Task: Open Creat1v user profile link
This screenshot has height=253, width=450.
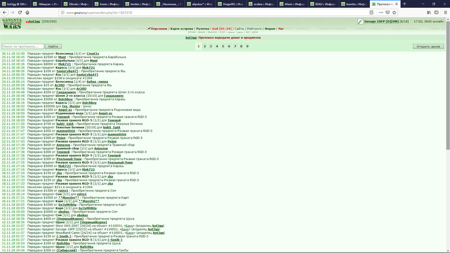Action: pyautogui.click(x=93, y=54)
